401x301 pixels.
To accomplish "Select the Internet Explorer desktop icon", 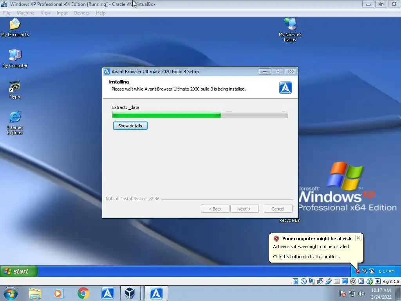I will click(15, 123).
